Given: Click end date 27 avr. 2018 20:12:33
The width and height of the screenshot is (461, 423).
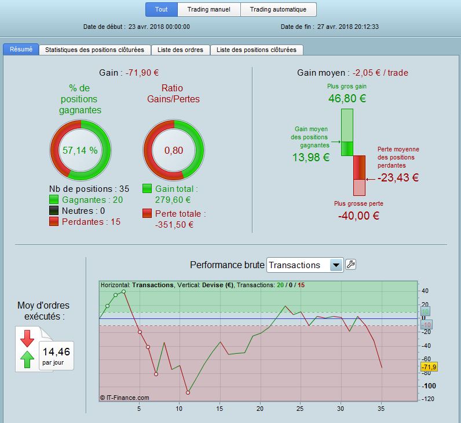Looking at the screenshot, I should point(348,27).
